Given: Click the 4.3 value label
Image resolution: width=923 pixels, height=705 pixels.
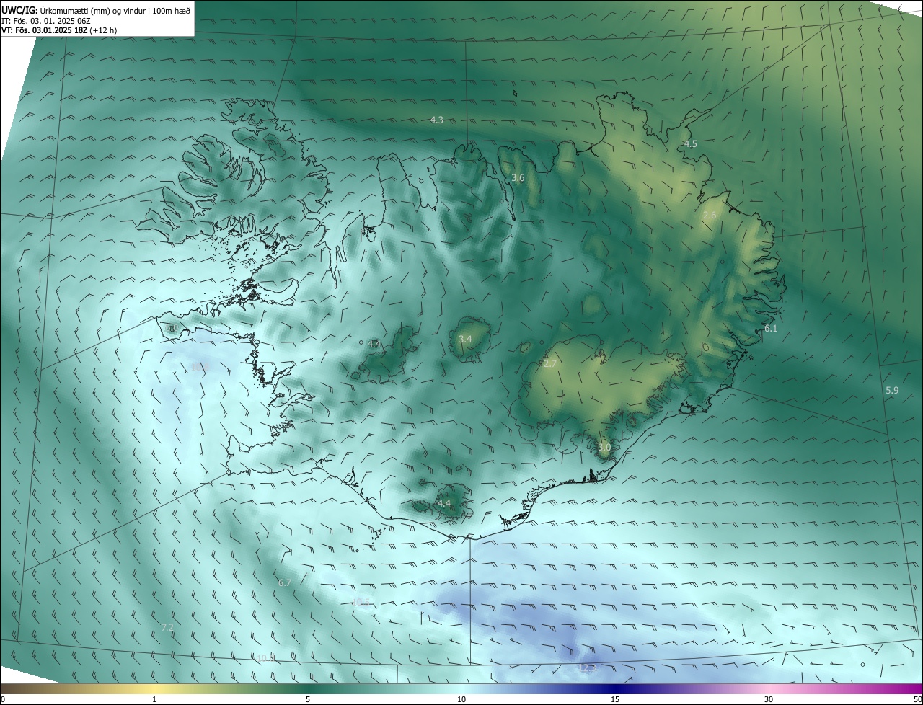Looking at the screenshot, I should 436,120.
